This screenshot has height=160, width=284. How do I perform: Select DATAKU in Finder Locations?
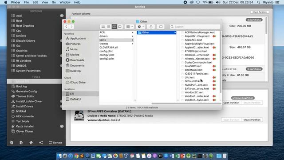pos(75,99)
